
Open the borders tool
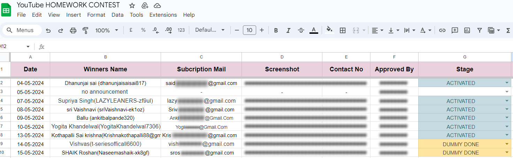click(x=343, y=30)
